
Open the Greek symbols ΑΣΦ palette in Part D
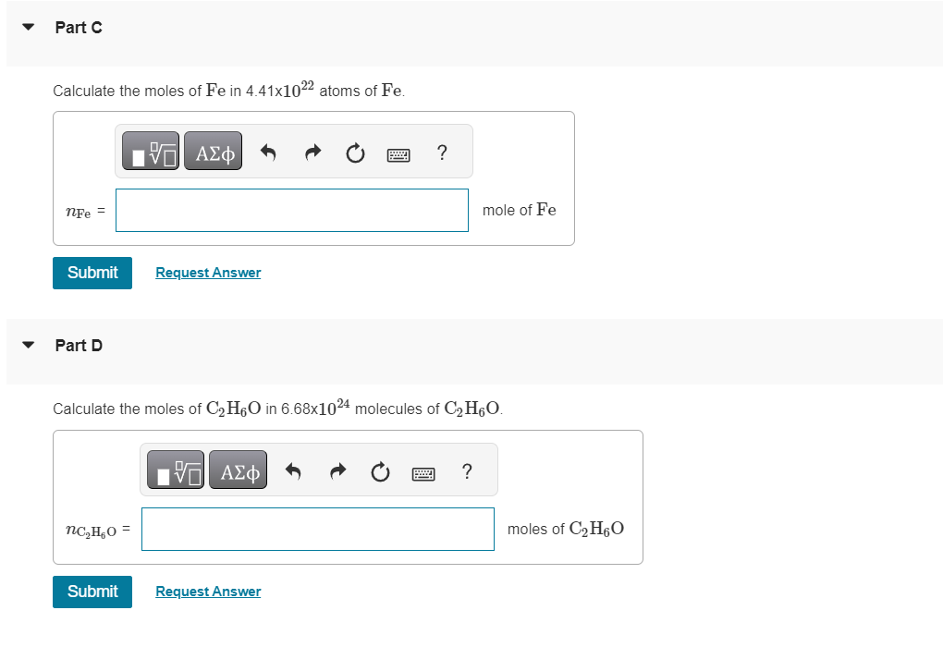click(238, 470)
